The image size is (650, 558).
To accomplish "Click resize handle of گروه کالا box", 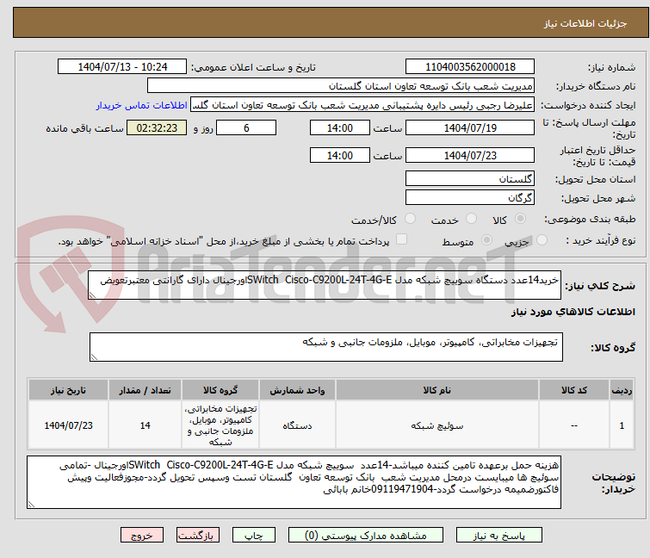I will click(x=94, y=357).
